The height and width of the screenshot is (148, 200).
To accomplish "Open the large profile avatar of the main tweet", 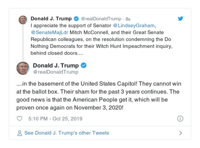I will (23, 68).
